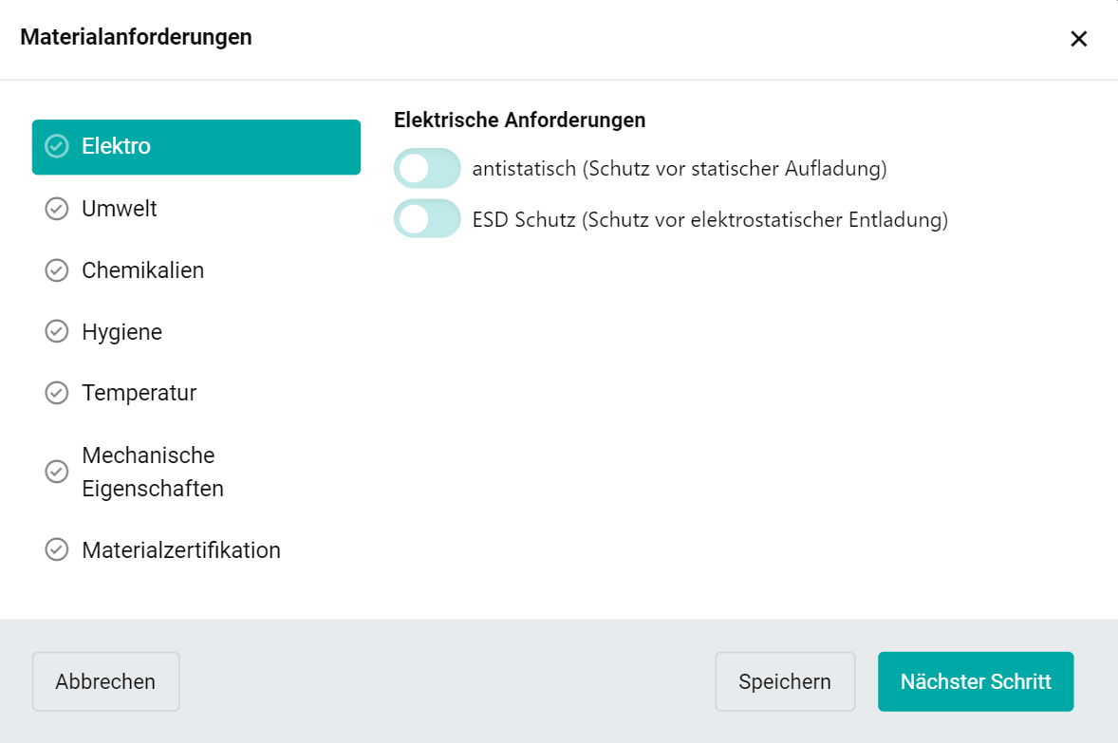Click the checkmark icon beside Temperatur
Viewport: 1118px width, 743px height.
[x=58, y=393]
